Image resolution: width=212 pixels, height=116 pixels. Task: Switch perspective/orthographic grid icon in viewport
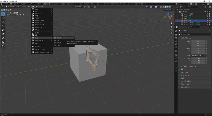(x=171, y=33)
